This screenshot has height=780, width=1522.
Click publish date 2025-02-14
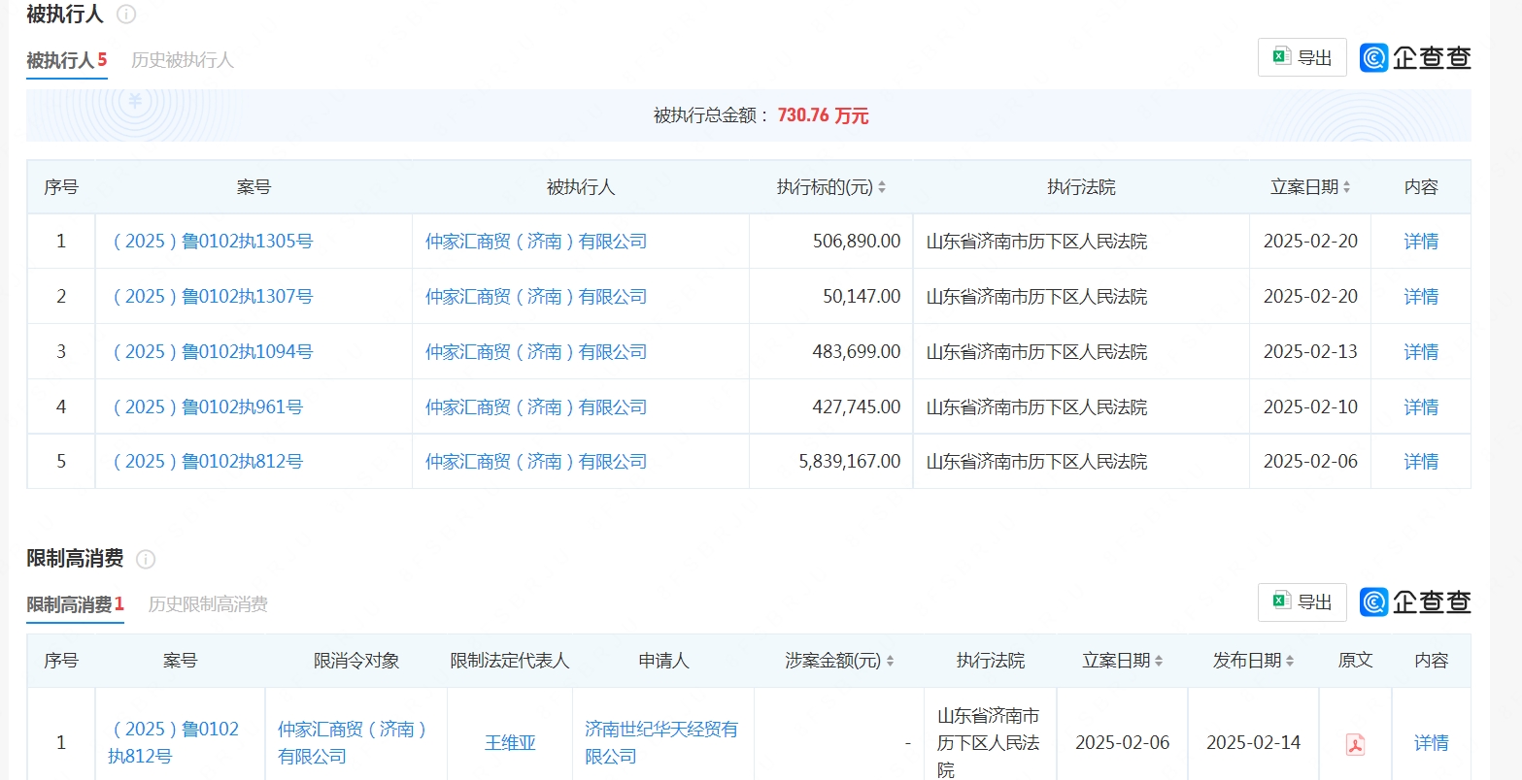pyautogui.click(x=1253, y=743)
